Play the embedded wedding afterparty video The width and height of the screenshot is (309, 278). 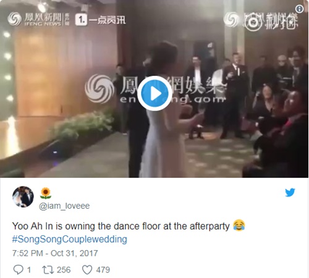pyautogui.click(x=154, y=94)
